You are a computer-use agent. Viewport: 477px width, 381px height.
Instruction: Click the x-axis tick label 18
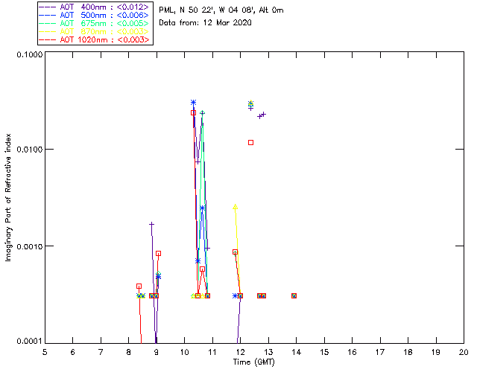coord(408,352)
